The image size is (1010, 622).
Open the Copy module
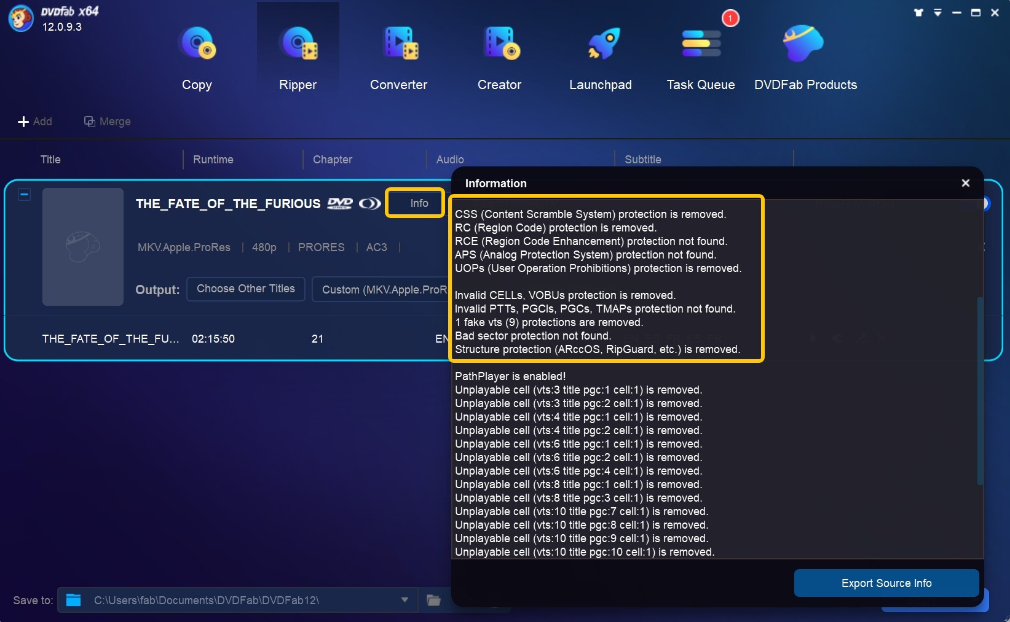197,59
